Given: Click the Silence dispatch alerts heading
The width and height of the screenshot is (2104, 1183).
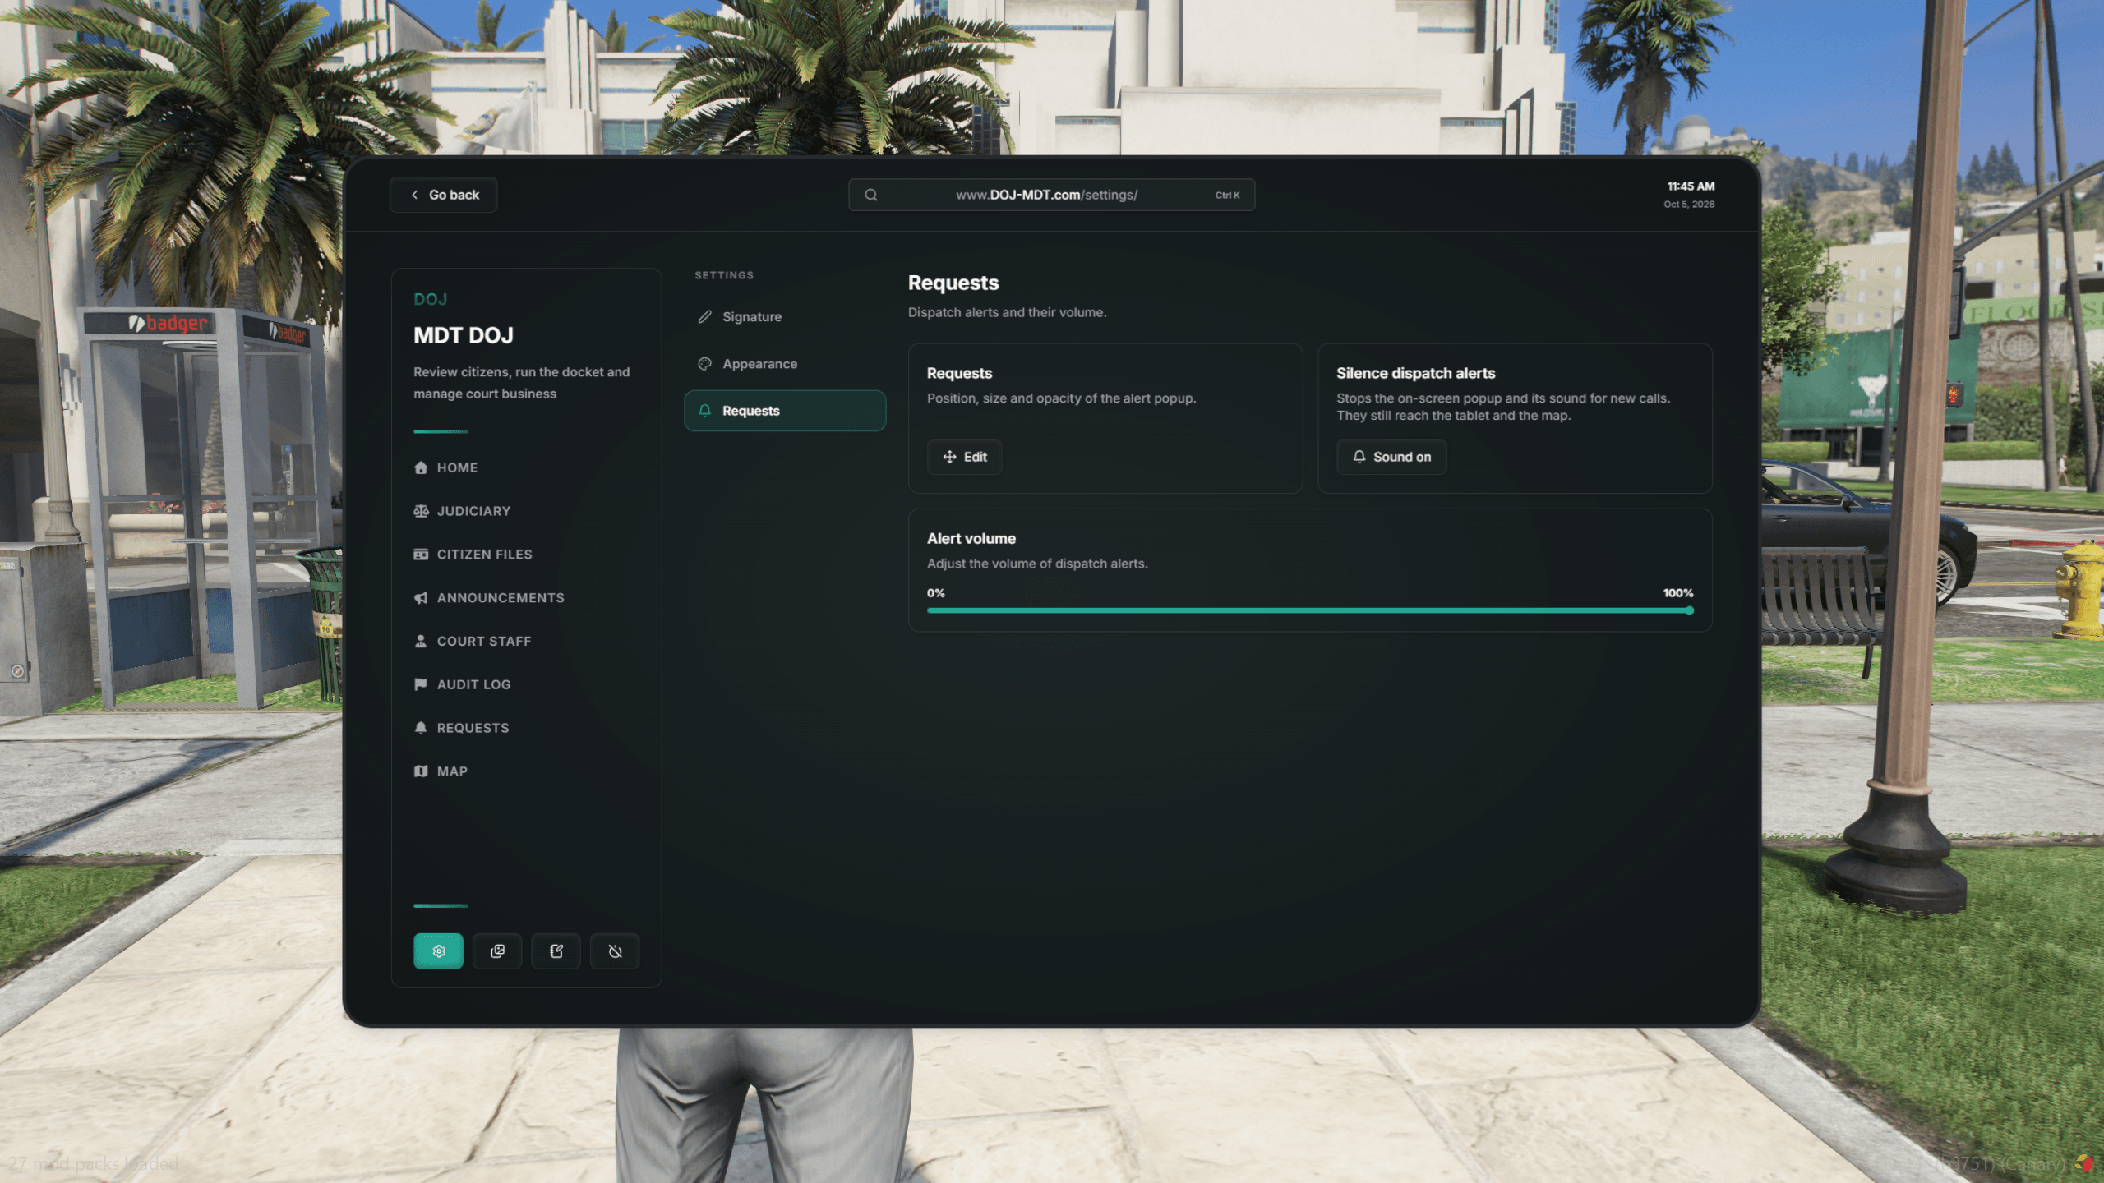Looking at the screenshot, I should point(1415,373).
